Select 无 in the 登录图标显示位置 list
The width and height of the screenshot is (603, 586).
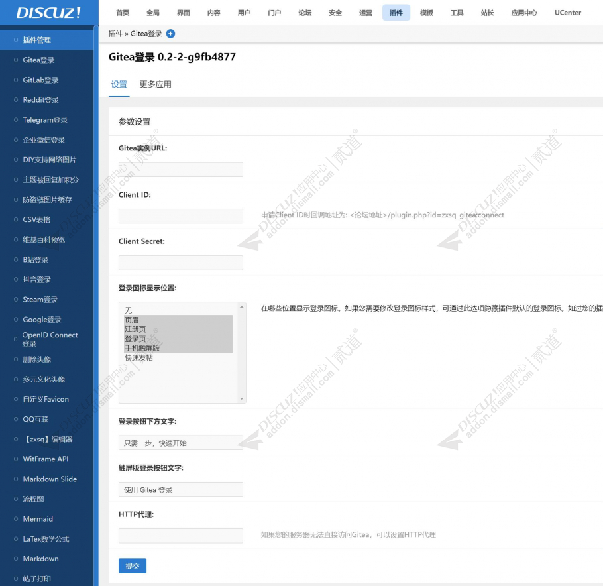[x=178, y=310]
